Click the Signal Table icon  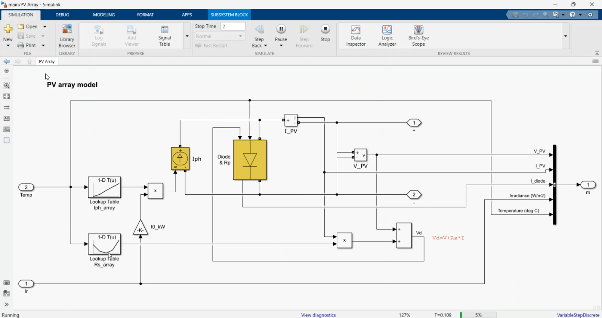(165, 36)
